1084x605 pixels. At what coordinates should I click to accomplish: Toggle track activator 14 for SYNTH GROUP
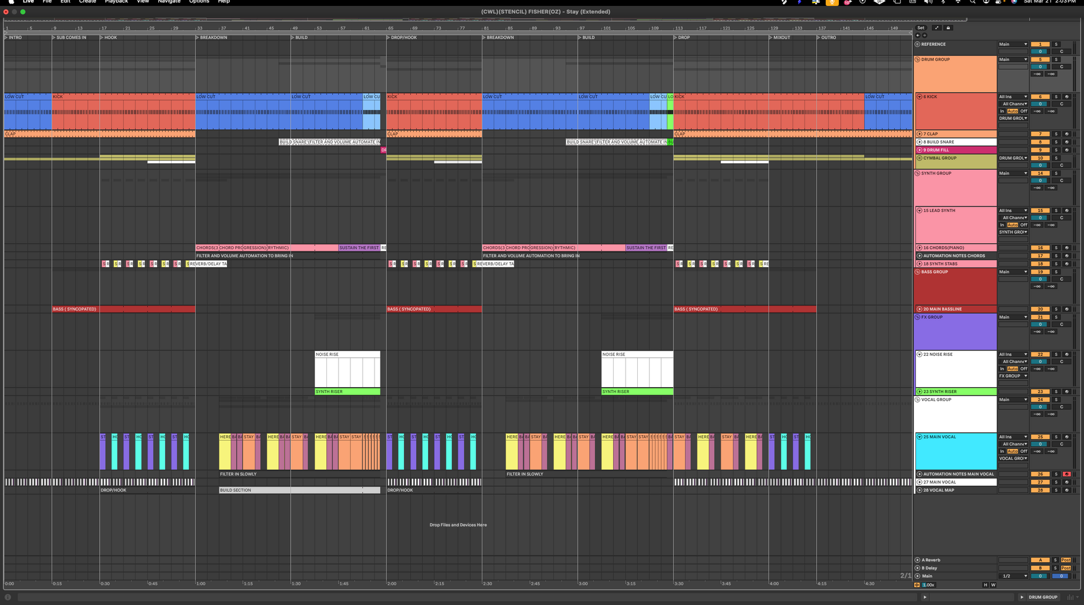click(x=1040, y=173)
